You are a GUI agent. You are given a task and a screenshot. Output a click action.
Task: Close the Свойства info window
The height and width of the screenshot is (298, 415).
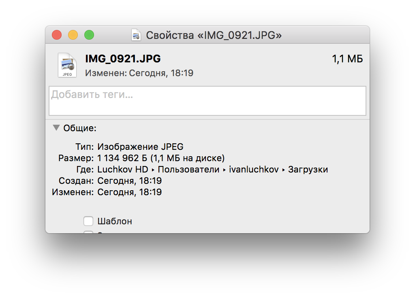(x=57, y=35)
